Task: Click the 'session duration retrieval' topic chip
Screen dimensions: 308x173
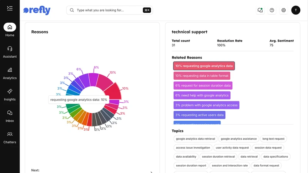Action: pos(218,156)
